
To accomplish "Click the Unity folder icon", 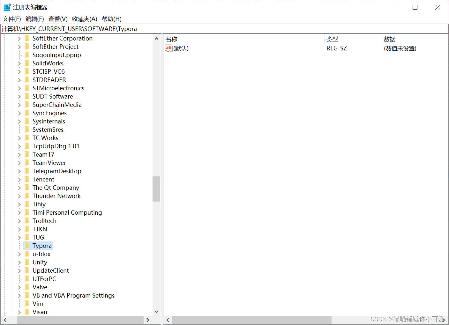I will pyautogui.click(x=27, y=262).
